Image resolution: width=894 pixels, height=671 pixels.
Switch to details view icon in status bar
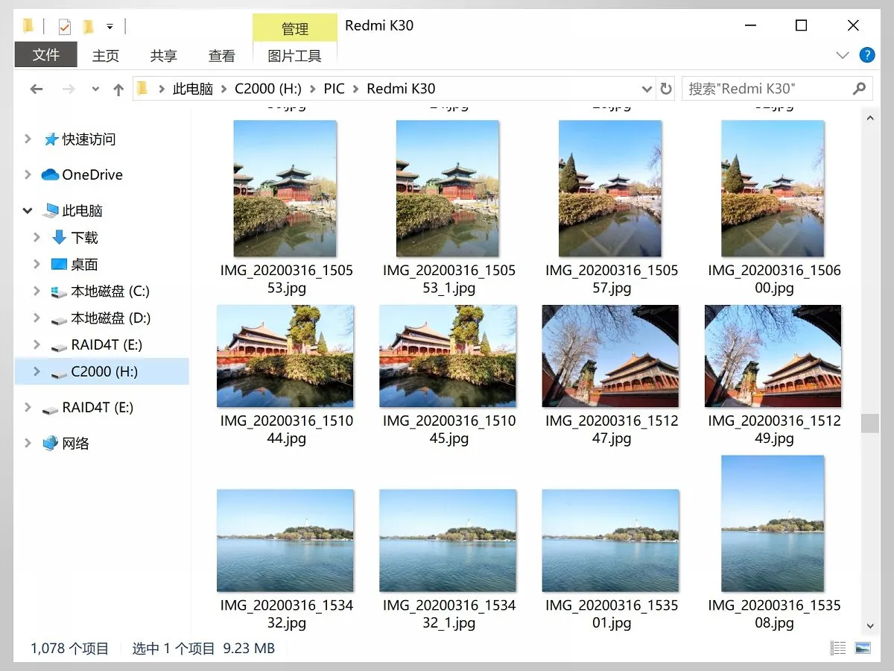click(x=838, y=648)
